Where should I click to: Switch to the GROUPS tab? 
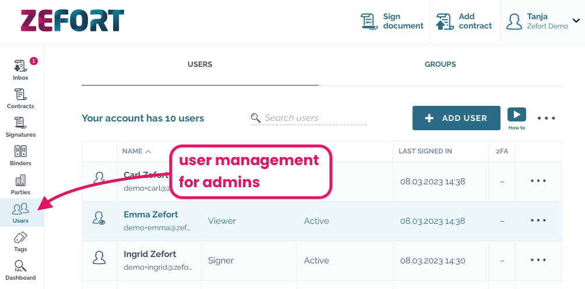coord(440,65)
